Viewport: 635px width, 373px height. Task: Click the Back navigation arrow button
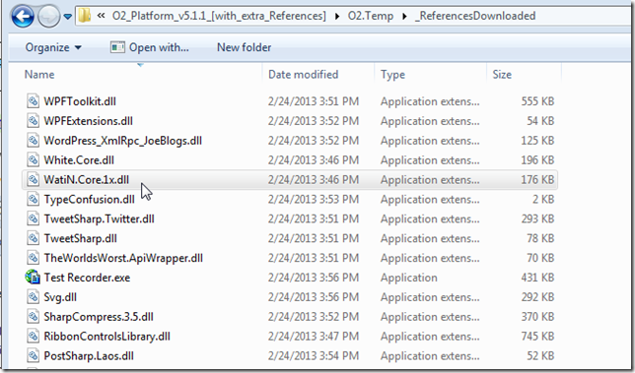pyautogui.click(x=23, y=16)
